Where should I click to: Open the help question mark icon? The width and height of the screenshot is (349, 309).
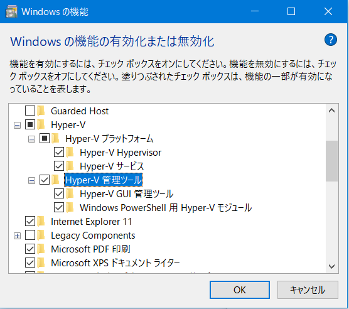tap(331, 40)
